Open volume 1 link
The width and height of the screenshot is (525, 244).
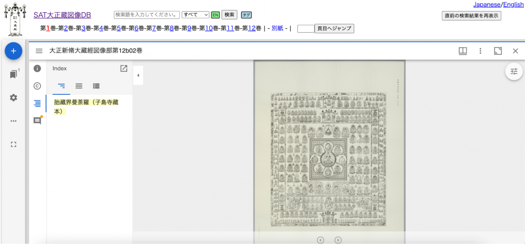[48, 28]
